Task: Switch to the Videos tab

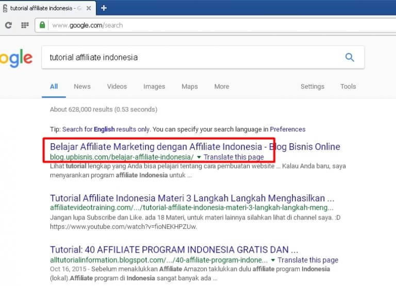Action: (x=117, y=87)
